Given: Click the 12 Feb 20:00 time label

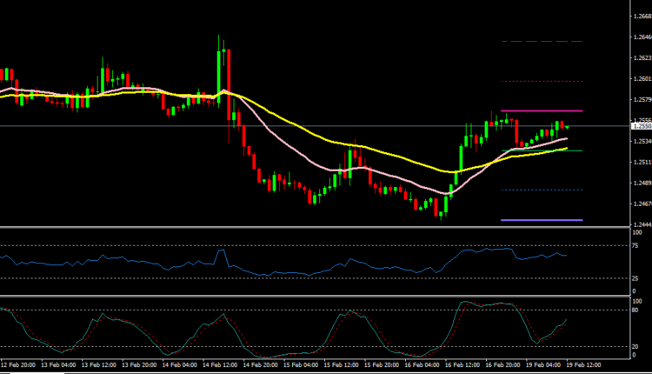Looking at the screenshot, I should click(17, 364).
